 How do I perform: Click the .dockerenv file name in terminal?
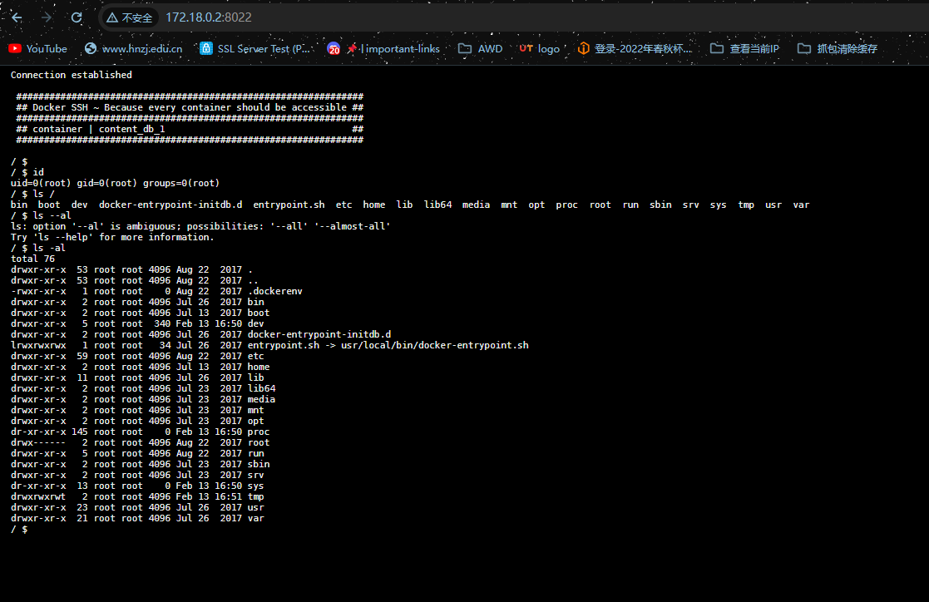point(275,292)
